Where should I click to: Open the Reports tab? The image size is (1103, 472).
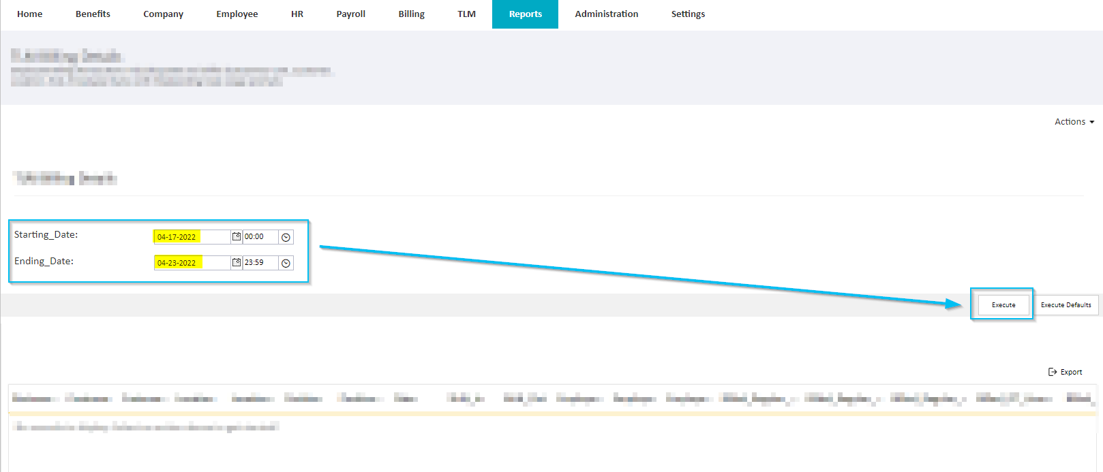click(526, 14)
